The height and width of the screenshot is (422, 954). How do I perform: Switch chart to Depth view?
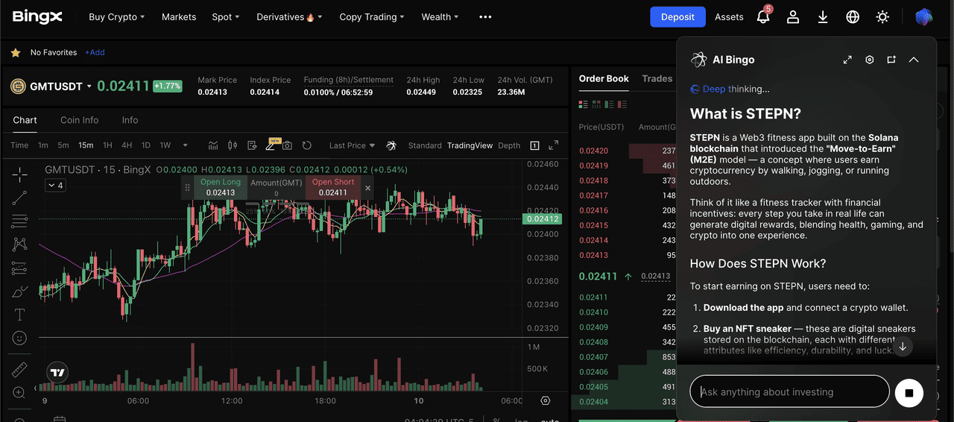(509, 145)
